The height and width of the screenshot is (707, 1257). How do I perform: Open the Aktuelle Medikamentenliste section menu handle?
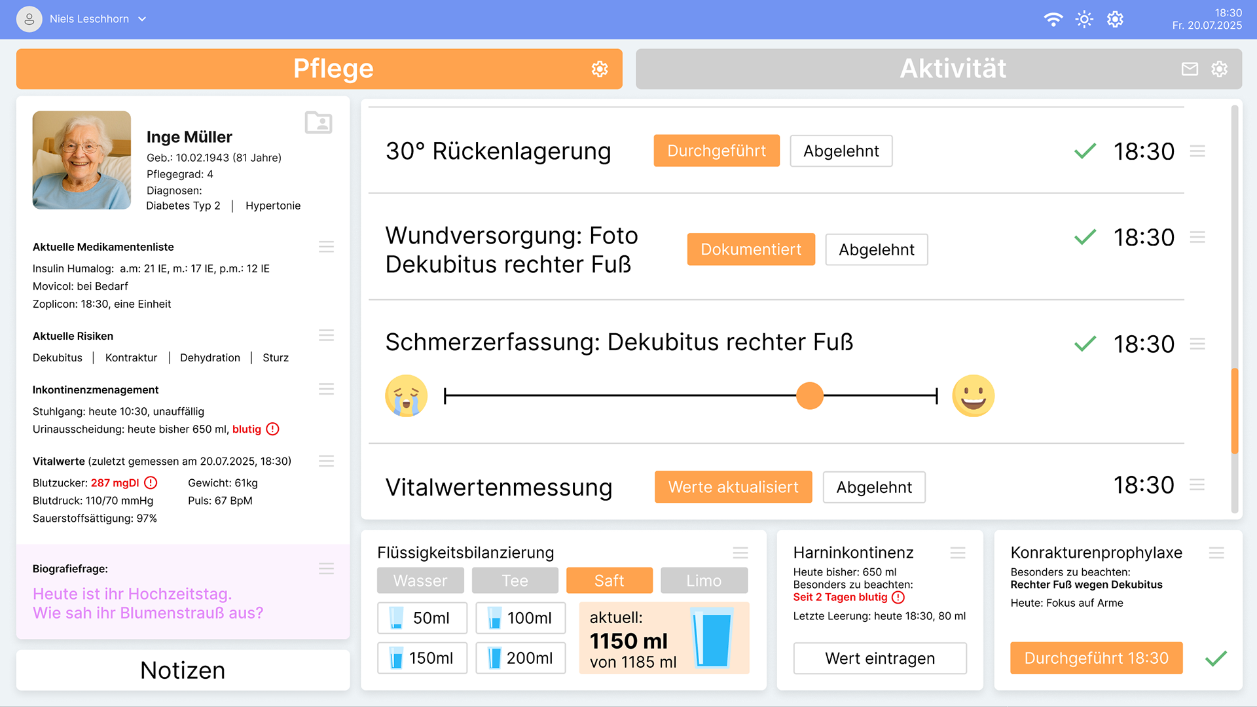tap(326, 247)
